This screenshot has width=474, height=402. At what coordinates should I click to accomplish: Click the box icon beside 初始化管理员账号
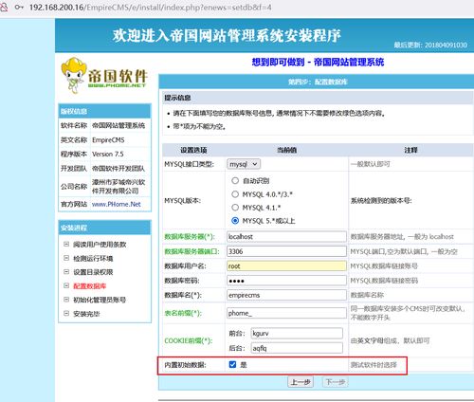tap(66, 300)
